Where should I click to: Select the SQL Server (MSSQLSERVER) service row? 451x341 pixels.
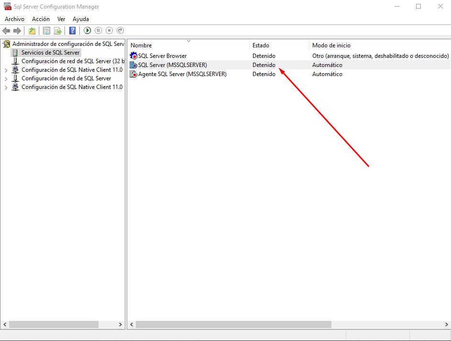(x=172, y=65)
